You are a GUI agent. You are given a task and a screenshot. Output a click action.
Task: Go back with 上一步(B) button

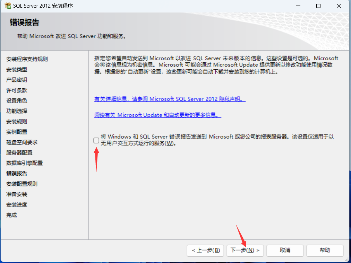coord(205,250)
